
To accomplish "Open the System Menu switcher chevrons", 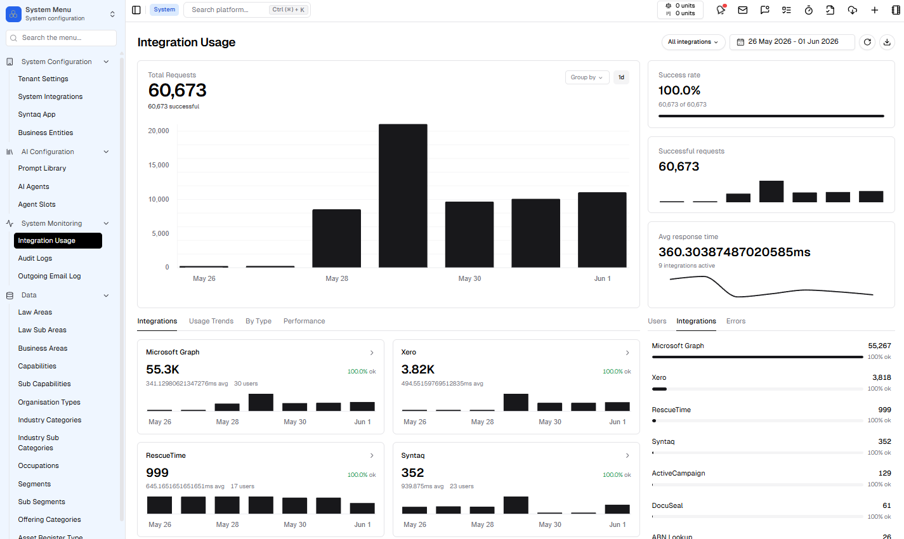I will (112, 13).
